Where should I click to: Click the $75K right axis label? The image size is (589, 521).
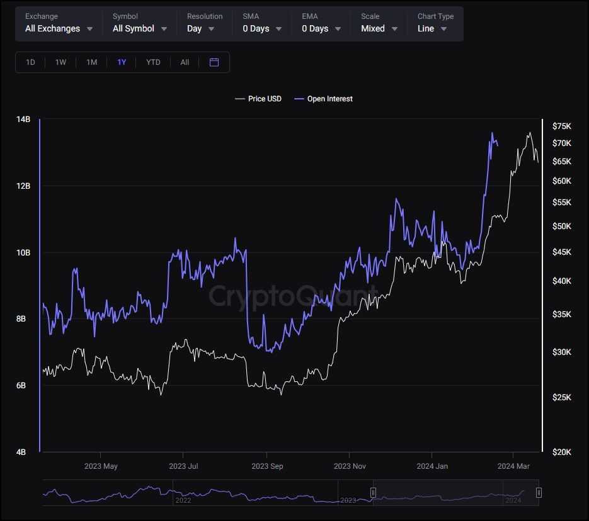pos(561,126)
